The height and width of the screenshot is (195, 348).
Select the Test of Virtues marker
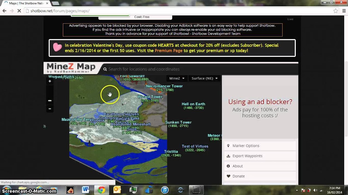(195, 146)
